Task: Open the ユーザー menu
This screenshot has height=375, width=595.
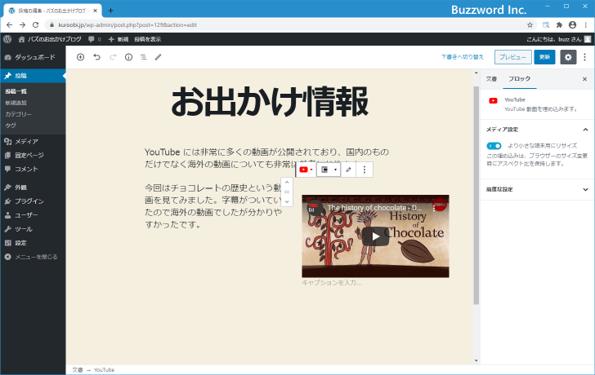Action: click(x=33, y=215)
